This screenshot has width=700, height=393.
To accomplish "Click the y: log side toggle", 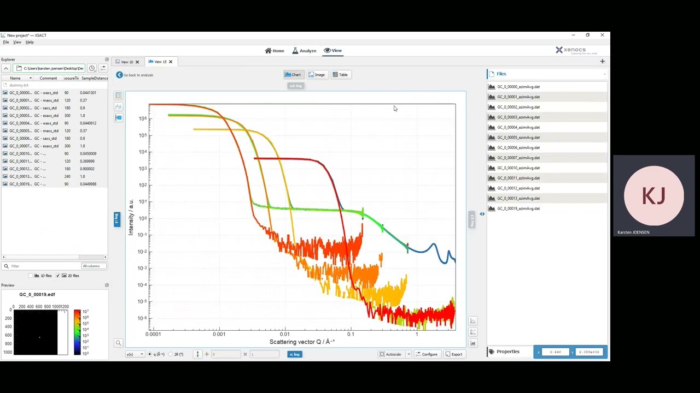I will [x=116, y=219].
